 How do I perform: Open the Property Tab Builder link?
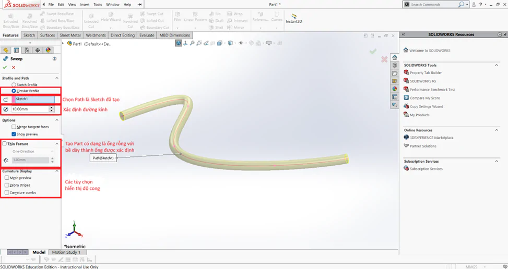pyautogui.click(x=423, y=73)
